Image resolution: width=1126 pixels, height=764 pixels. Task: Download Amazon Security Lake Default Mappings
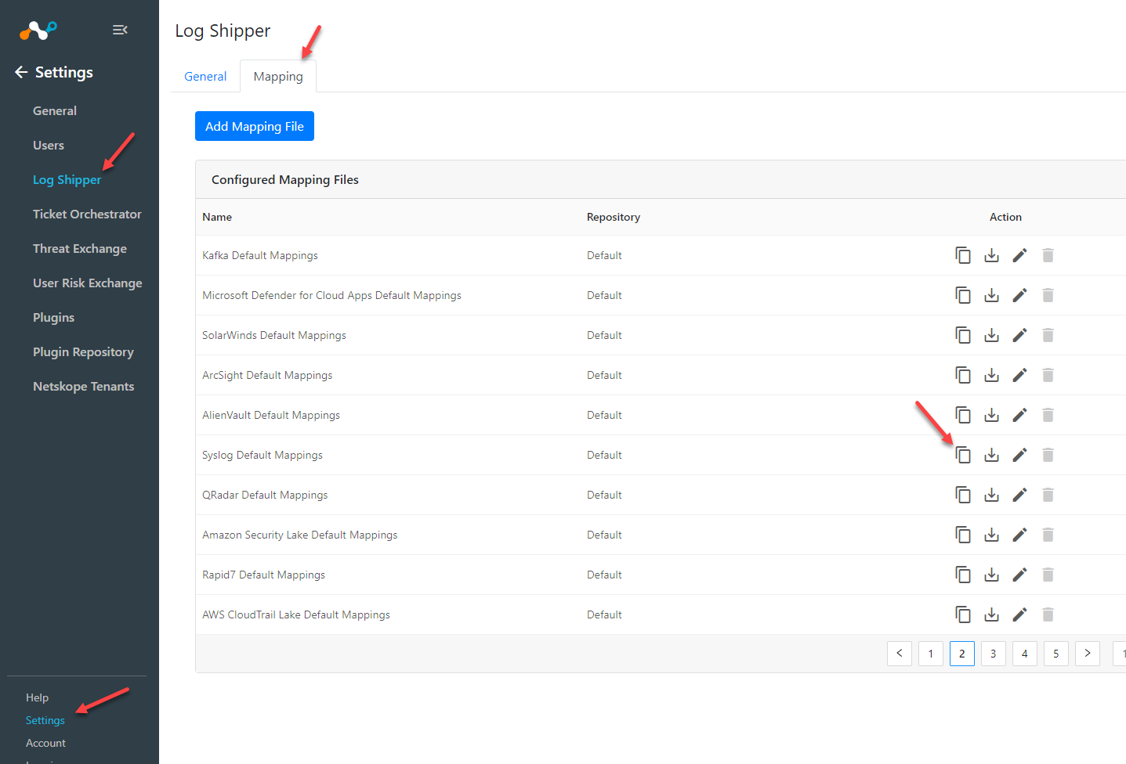(x=991, y=535)
